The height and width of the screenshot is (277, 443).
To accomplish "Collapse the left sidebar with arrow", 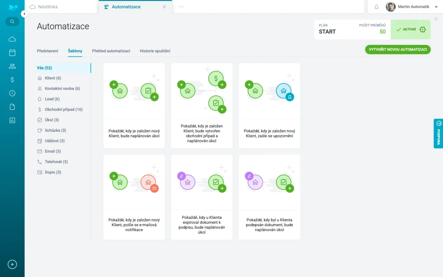I will 24,14.
